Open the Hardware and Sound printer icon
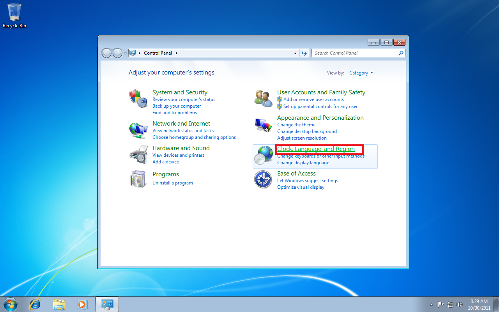 tap(138, 154)
